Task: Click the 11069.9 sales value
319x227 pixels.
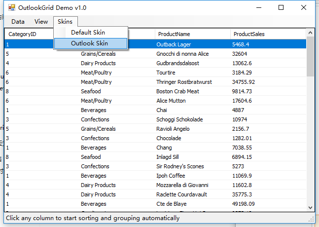Action: pos(242,176)
